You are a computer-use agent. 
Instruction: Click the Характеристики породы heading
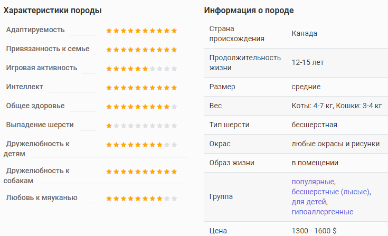[52, 11]
